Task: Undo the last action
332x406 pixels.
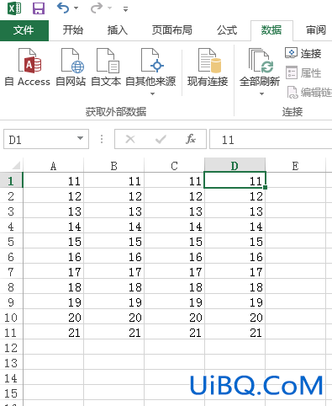Action: (x=63, y=8)
